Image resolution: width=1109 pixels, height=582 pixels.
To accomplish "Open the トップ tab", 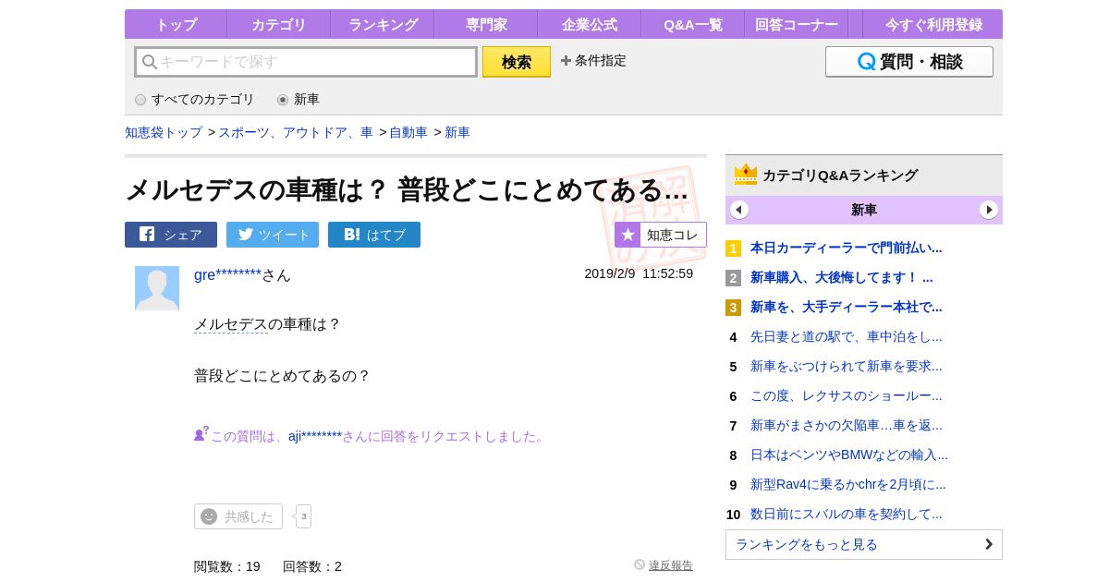I will 176,24.
